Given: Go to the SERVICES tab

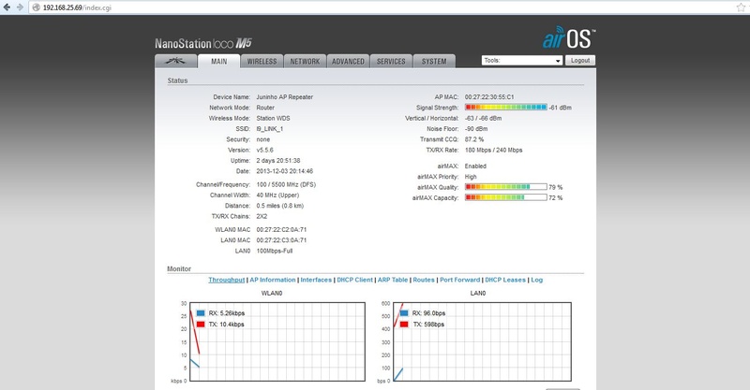Looking at the screenshot, I should pyautogui.click(x=390, y=61).
